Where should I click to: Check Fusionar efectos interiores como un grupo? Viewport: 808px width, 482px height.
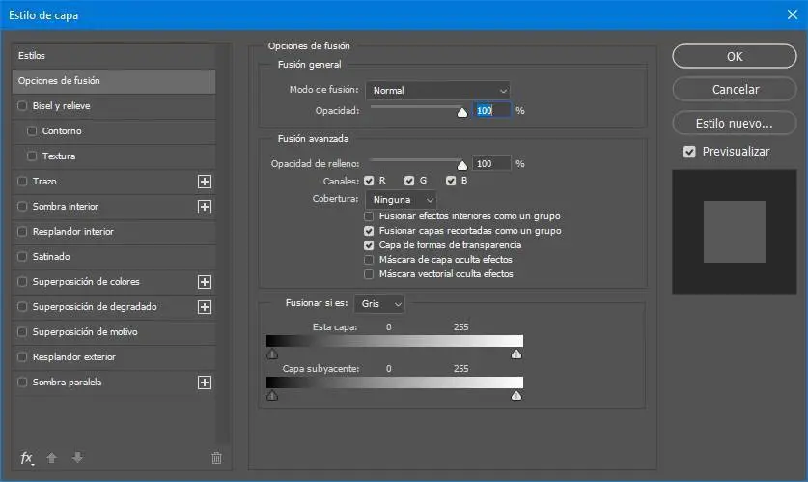click(x=369, y=216)
